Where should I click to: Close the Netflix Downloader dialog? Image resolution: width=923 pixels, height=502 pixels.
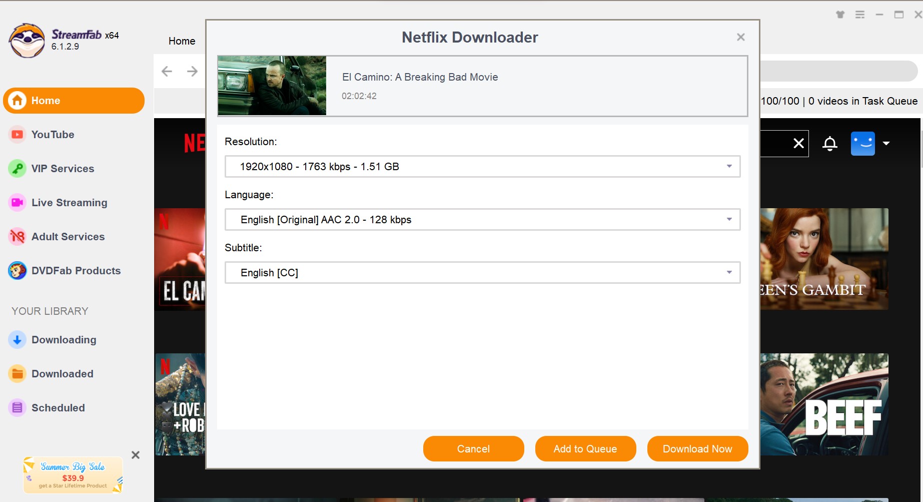pos(741,37)
